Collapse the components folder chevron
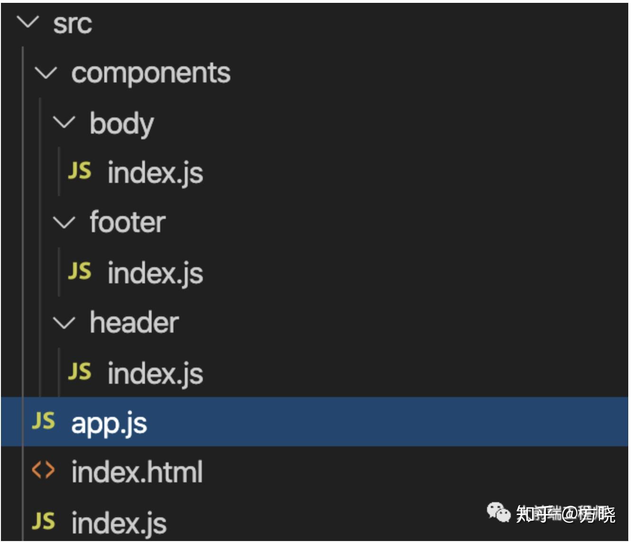This screenshot has height=542, width=633. [46, 73]
